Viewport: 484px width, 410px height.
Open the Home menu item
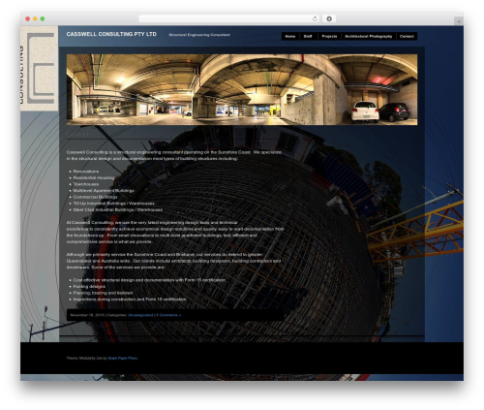(290, 36)
